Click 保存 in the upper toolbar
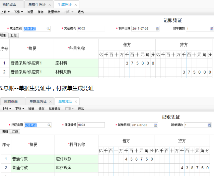The image size is (215, 177). [x=41, y=12]
